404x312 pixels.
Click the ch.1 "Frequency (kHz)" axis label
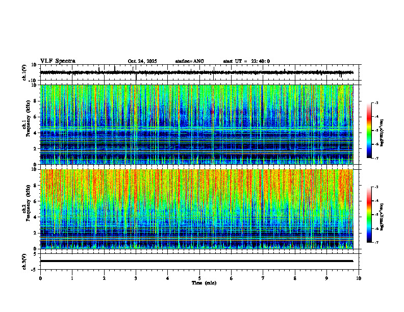[28, 117]
